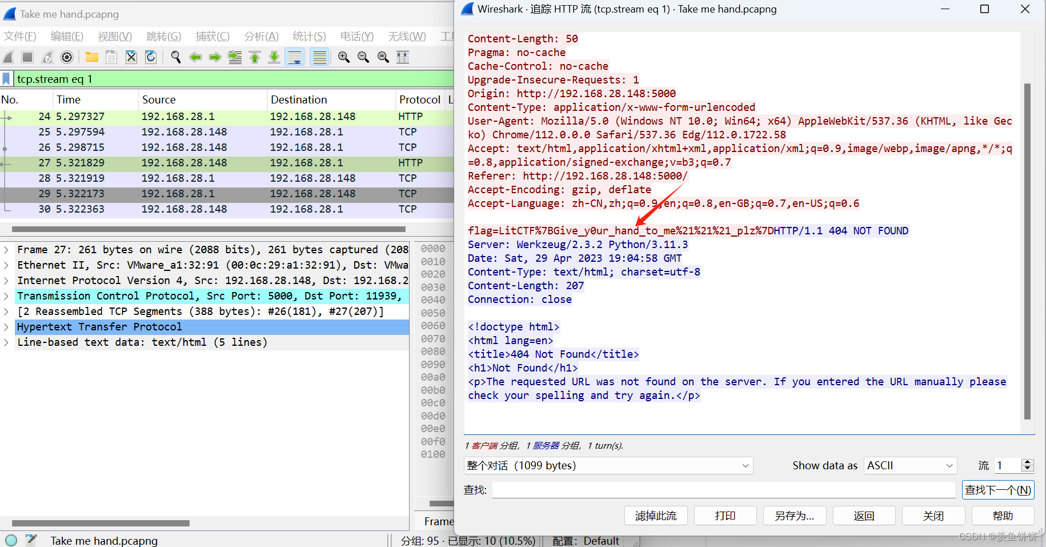Go to the last packet (down arrow icon)
The height and width of the screenshot is (547, 1046).
pos(274,57)
